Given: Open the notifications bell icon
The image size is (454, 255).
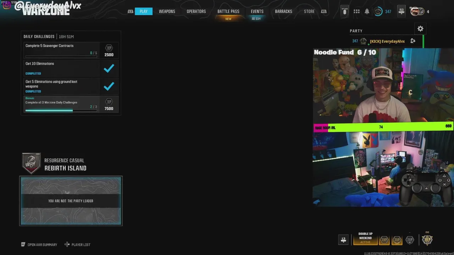Looking at the screenshot, I should point(367,12).
